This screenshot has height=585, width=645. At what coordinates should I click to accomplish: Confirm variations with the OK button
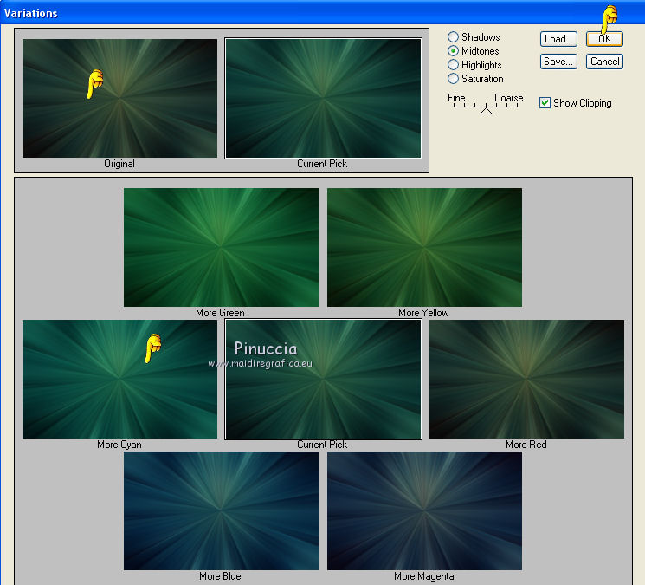(604, 39)
